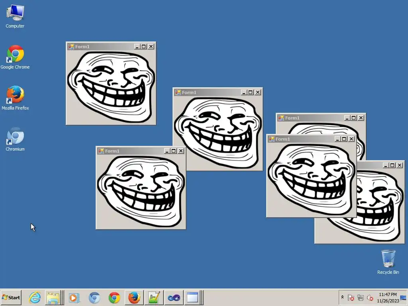Click the muted volume speaker tray icon
Image resolution: width=408 pixels, height=306 pixels.
370,297
